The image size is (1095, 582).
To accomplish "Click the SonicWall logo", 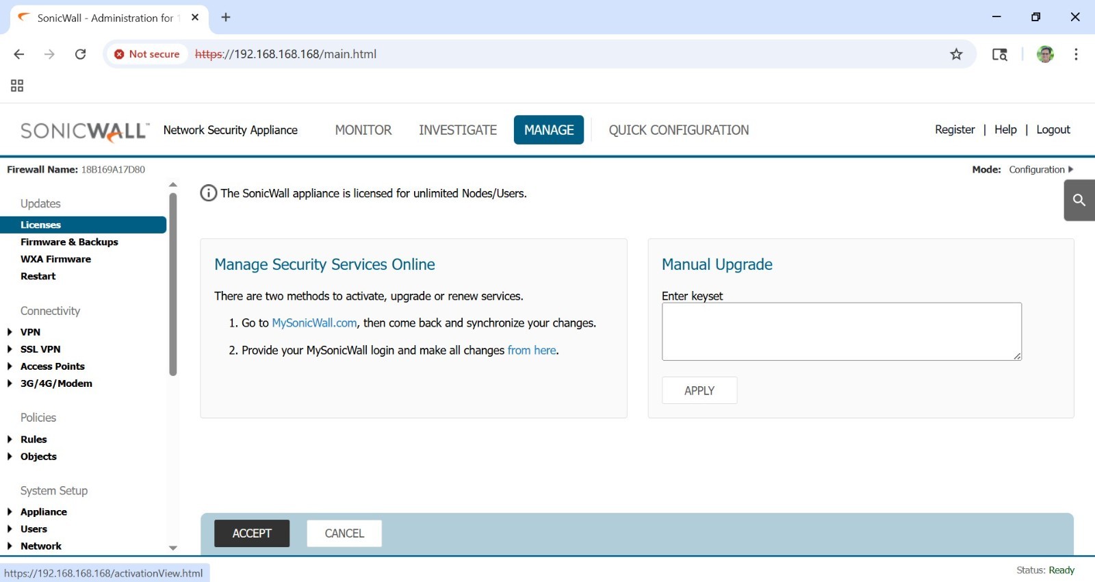I will 85,130.
